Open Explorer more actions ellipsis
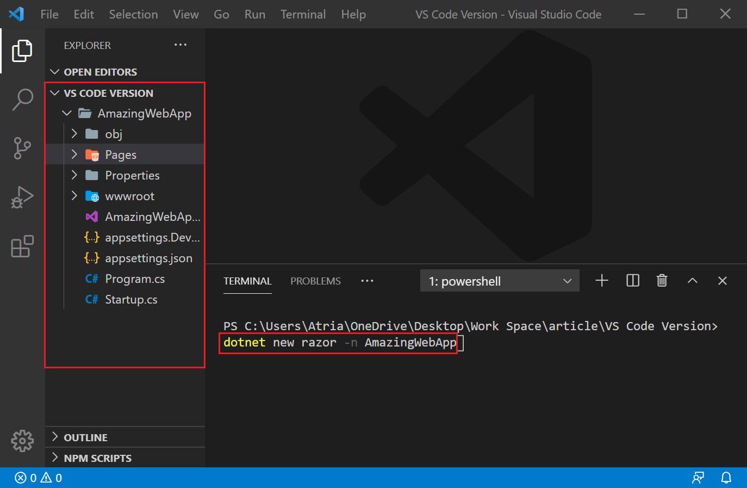 180,45
